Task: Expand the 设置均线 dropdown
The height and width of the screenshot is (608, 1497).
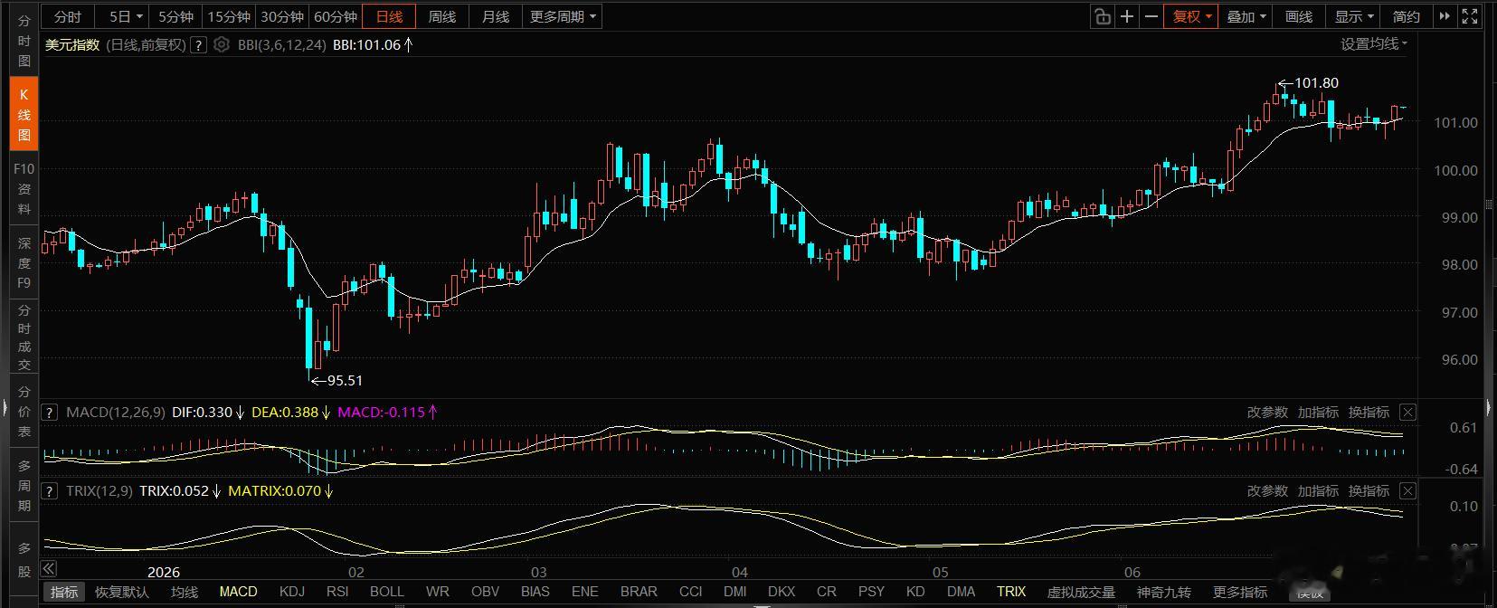Action: tap(1373, 43)
